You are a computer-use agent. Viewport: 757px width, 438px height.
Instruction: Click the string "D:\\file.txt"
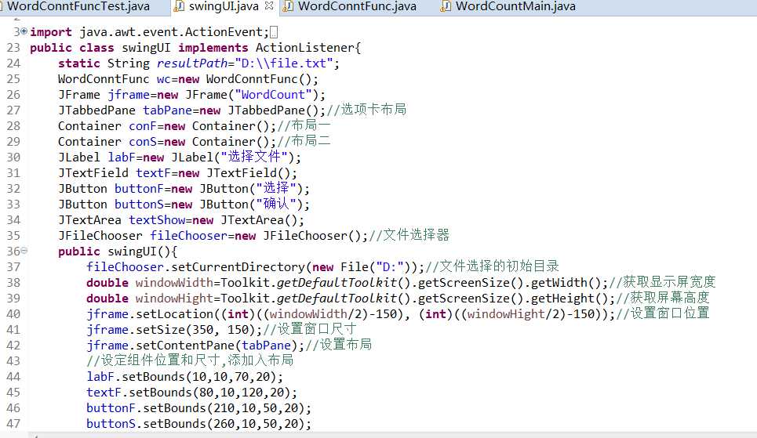pos(283,63)
